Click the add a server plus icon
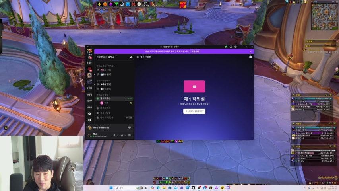 (89, 114)
